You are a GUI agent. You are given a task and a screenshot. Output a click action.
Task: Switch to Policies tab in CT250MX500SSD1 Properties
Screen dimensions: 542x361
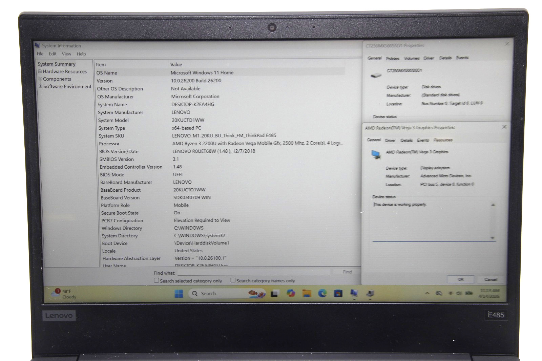[x=393, y=58]
